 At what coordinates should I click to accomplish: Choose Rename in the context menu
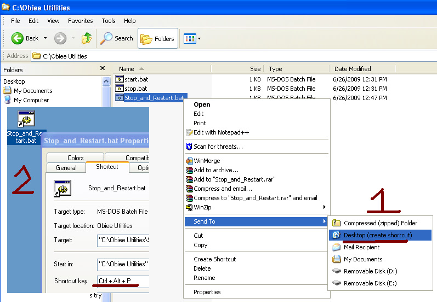[x=205, y=278]
